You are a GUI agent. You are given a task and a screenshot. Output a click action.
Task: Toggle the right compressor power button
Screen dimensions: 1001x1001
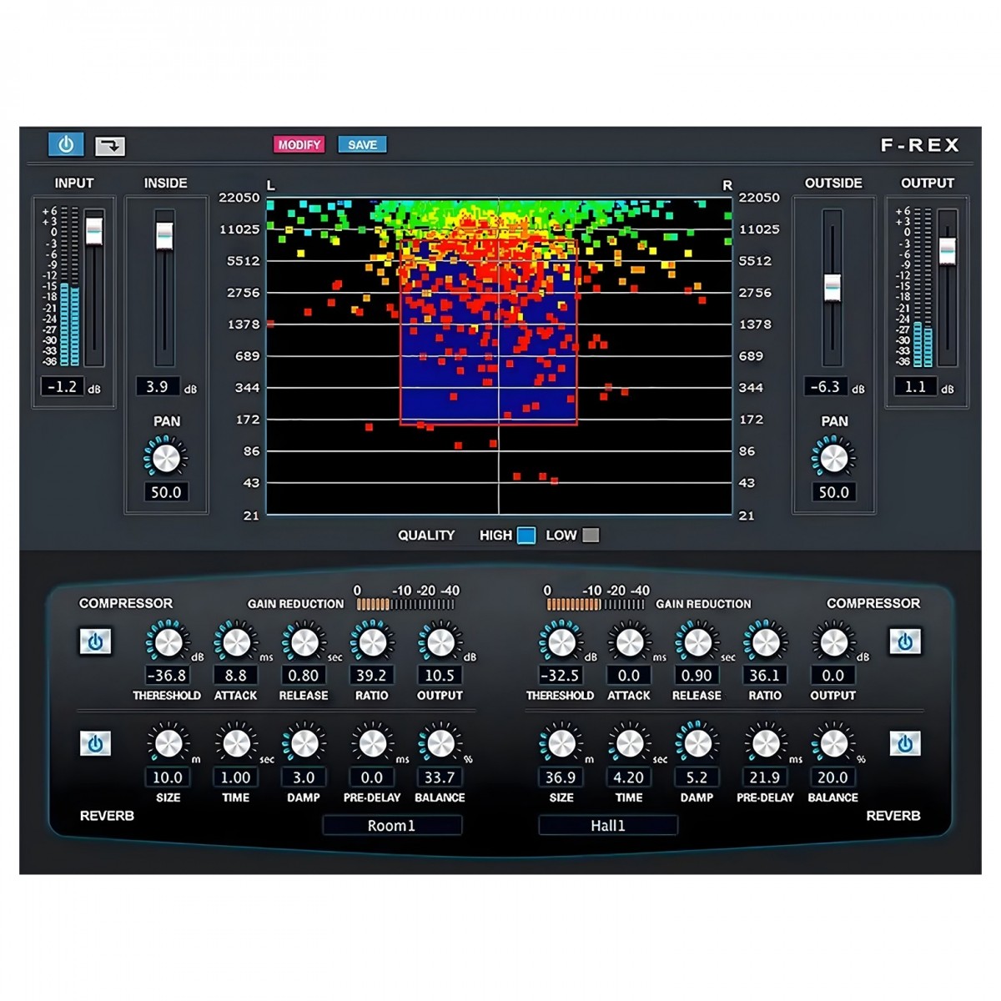(x=904, y=641)
